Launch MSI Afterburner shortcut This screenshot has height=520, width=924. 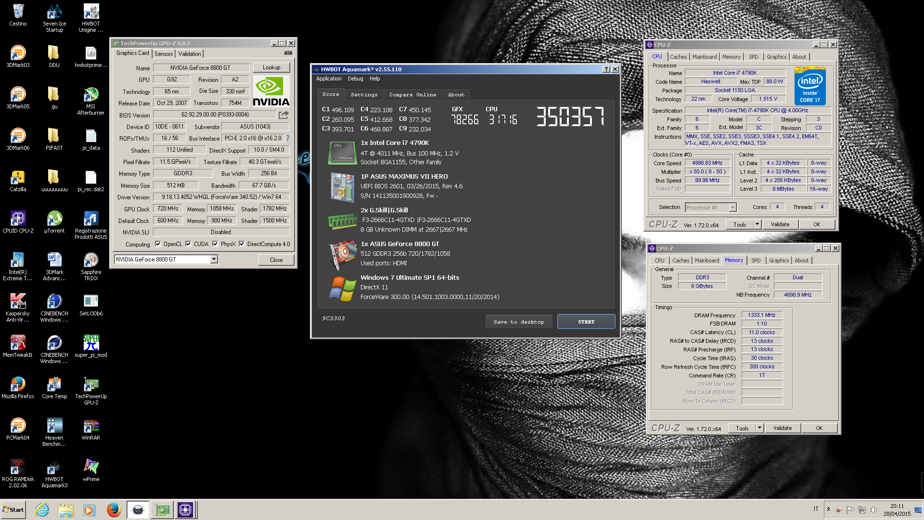91,101
